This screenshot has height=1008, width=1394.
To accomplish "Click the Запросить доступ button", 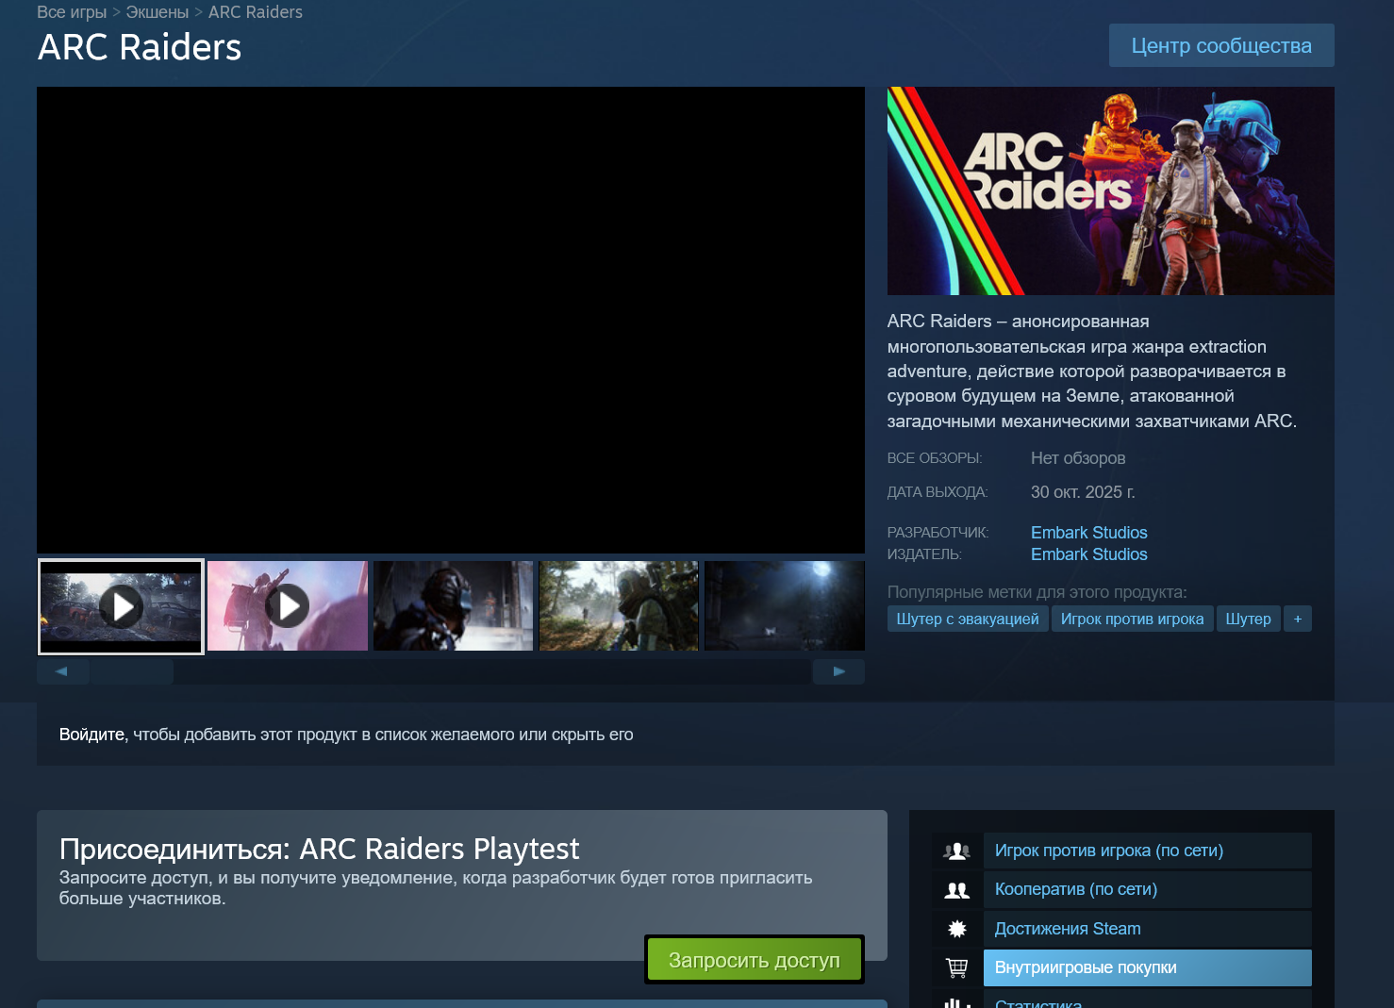I will coord(755,960).
